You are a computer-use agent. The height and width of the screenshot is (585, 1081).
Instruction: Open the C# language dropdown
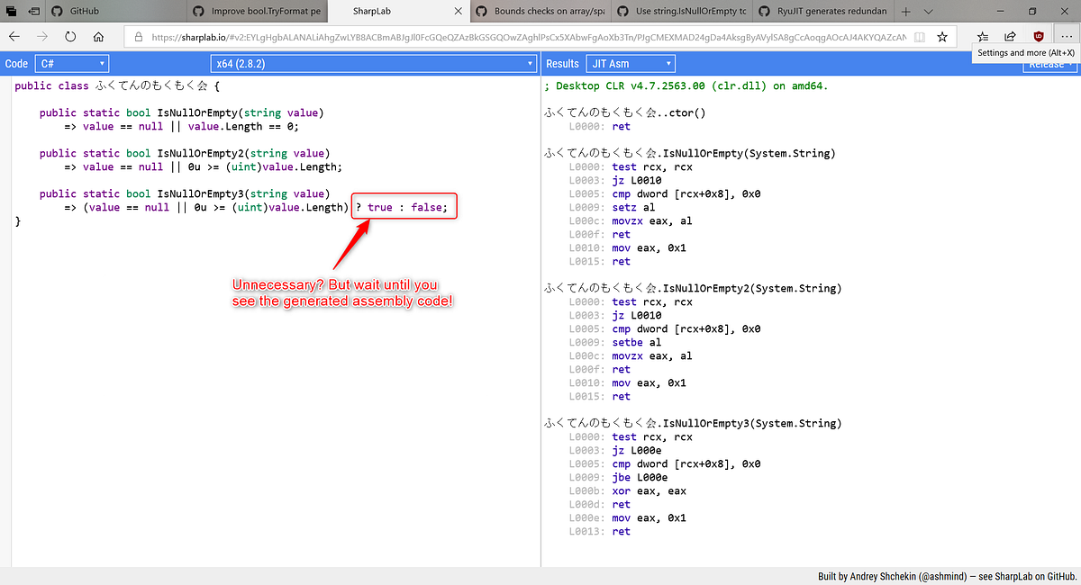pos(71,63)
